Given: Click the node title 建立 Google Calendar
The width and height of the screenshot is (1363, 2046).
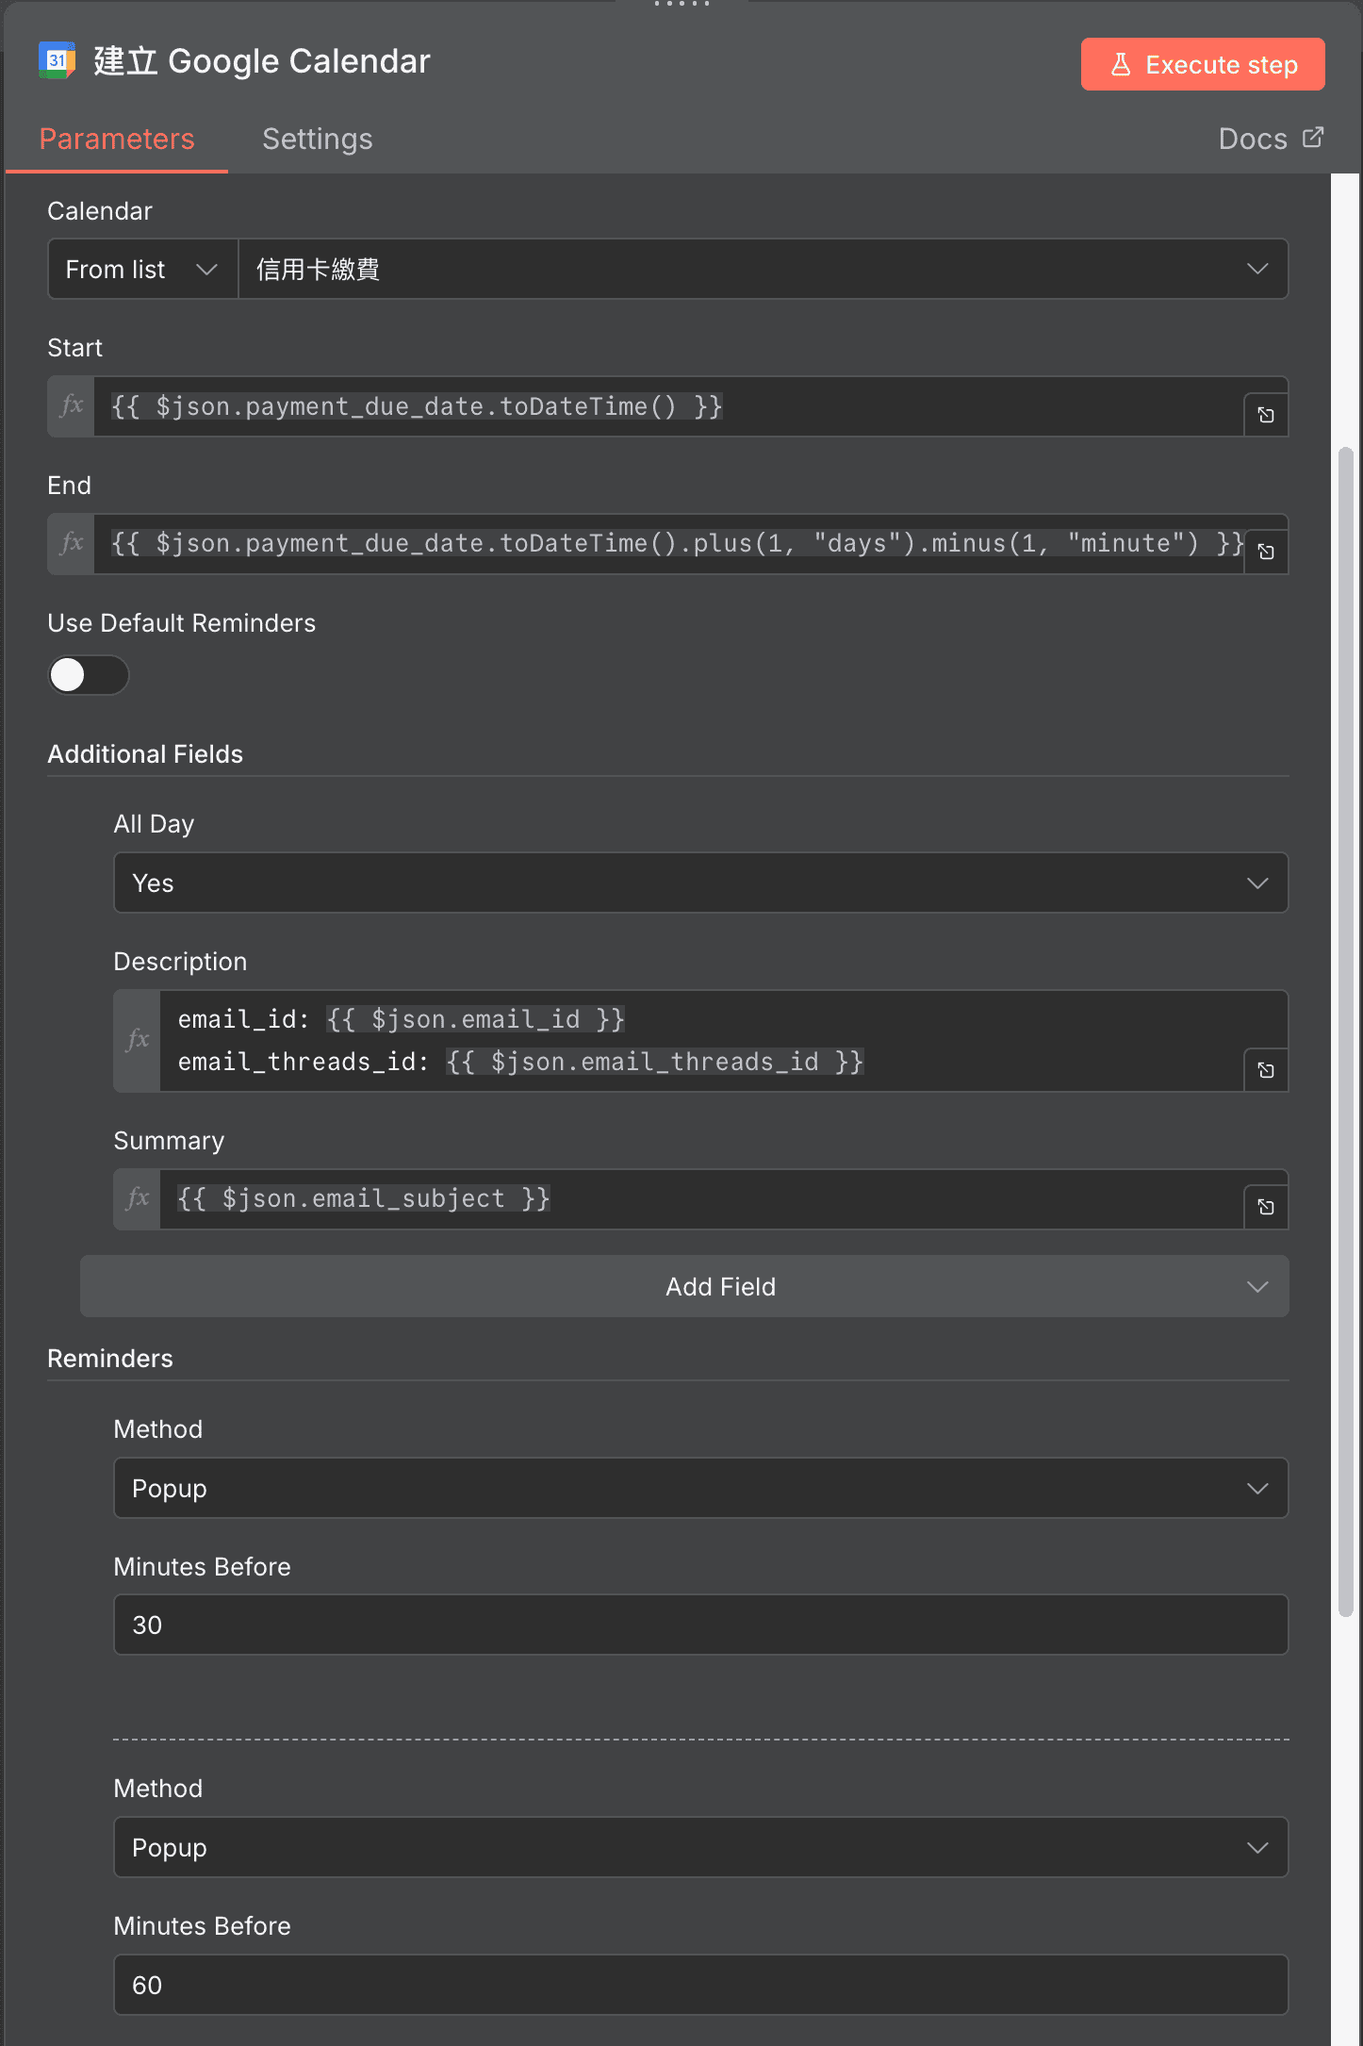Looking at the screenshot, I should 261,61.
